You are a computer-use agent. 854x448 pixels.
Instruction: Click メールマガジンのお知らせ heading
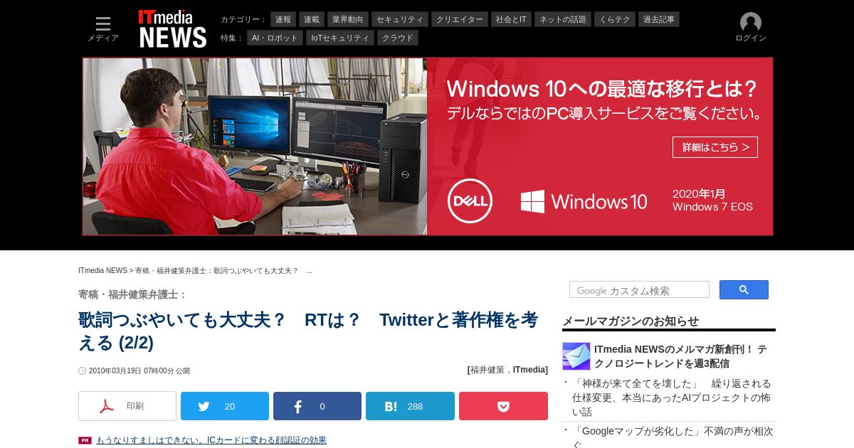pos(631,321)
